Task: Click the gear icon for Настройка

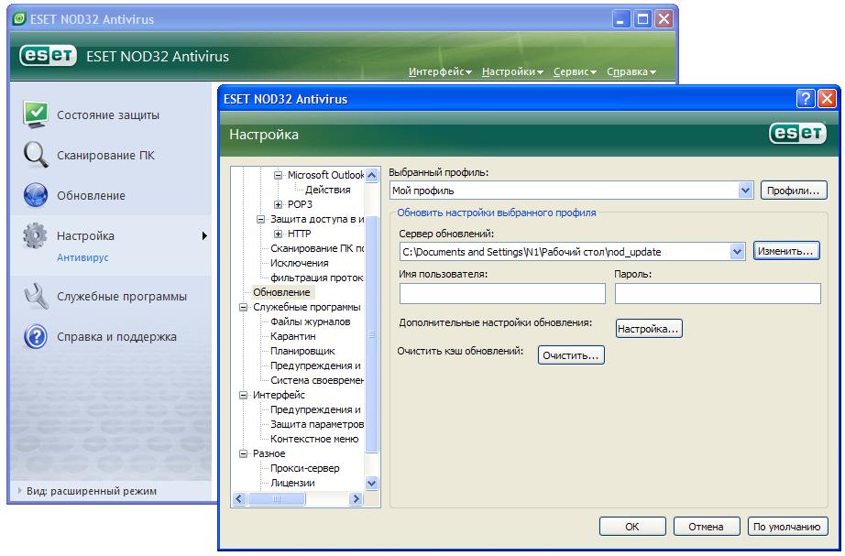Action: point(36,235)
